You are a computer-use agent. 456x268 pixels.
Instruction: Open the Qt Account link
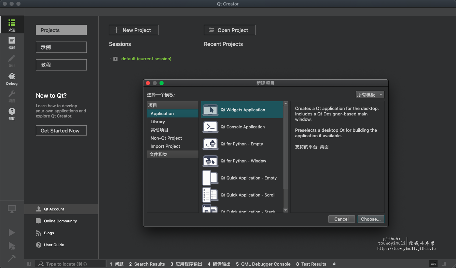(x=54, y=209)
